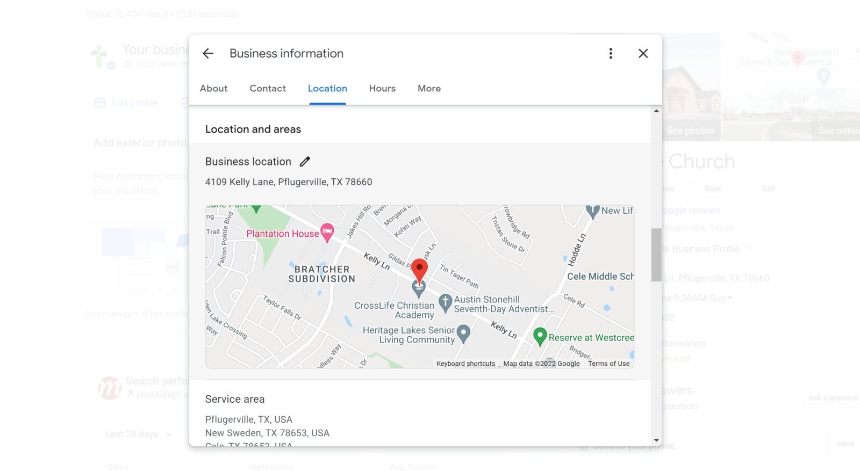
Task: Switch to the About tab
Action: point(214,89)
